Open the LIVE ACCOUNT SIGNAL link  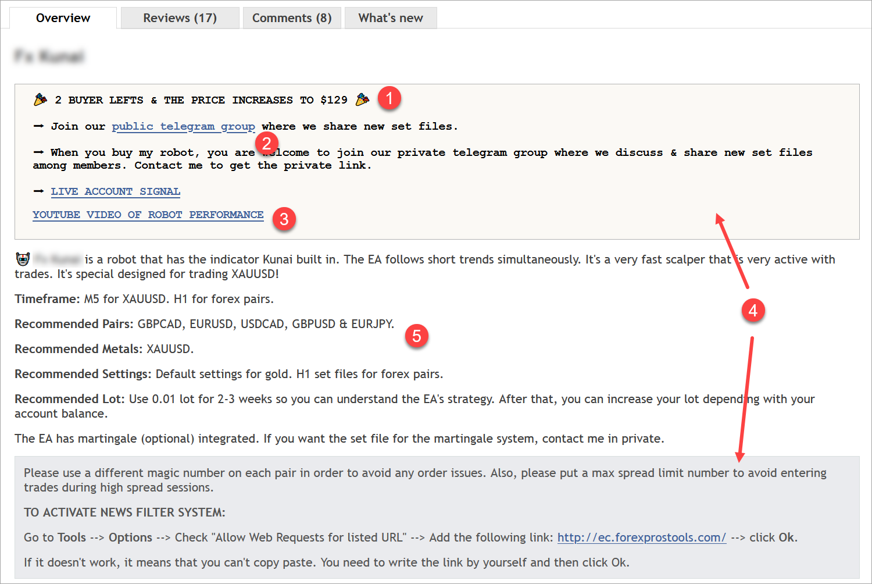pos(115,191)
